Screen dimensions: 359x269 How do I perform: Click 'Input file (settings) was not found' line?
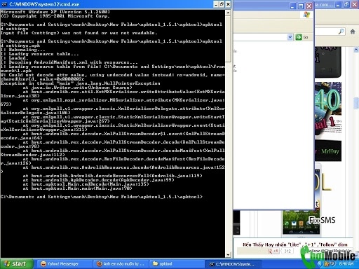pos(79,33)
